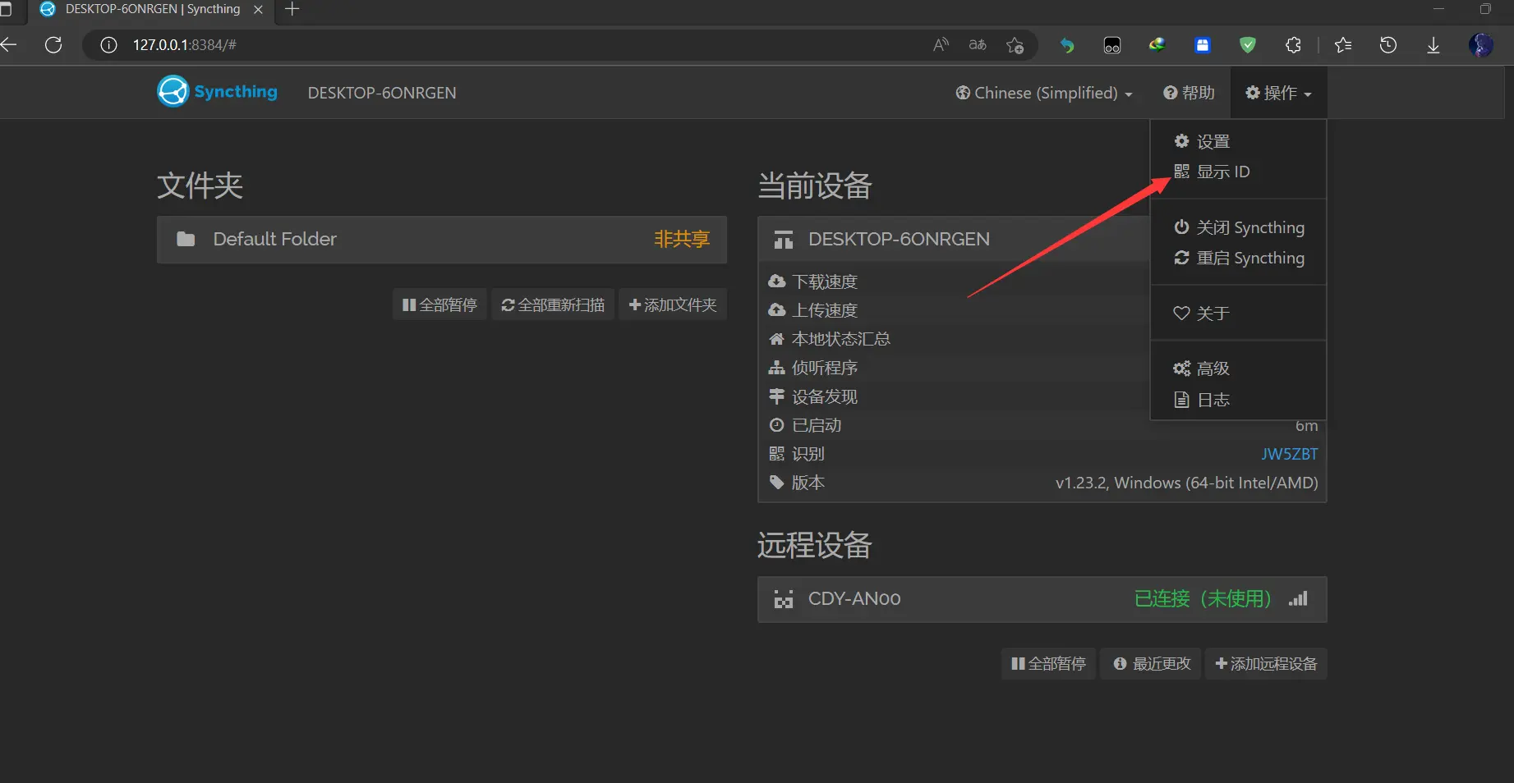This screenshot has width=1514, height=783.
Task: Click the JW5ZBT device ID link
Action: [x=1290, y=454]
